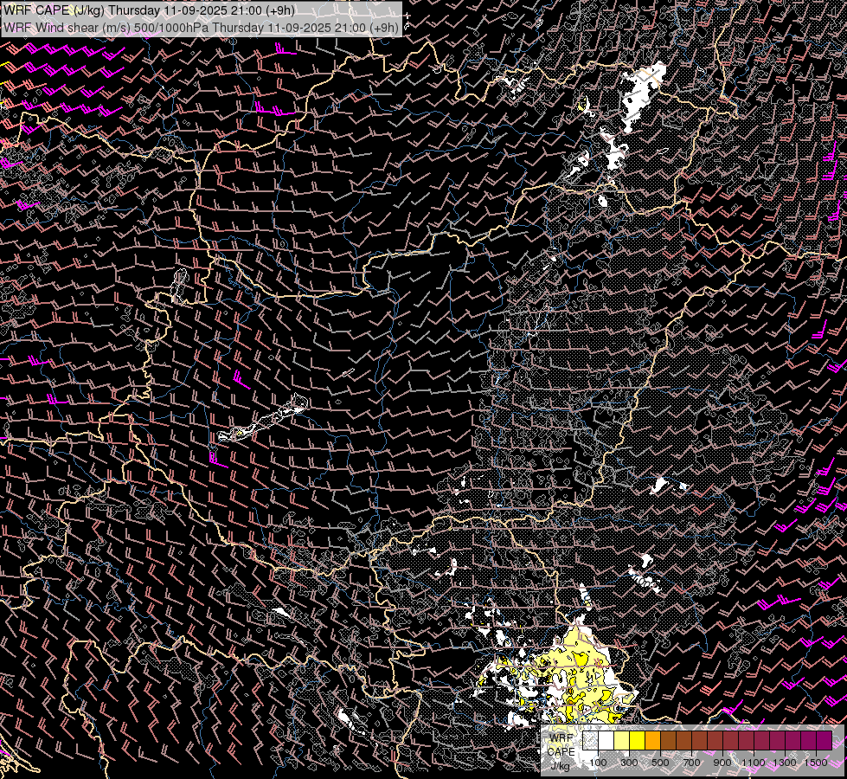Image resolution: width=847 pixels, height=779 pixels.
Task: Click the 500 legend value label
Action: tap(660, 763)
